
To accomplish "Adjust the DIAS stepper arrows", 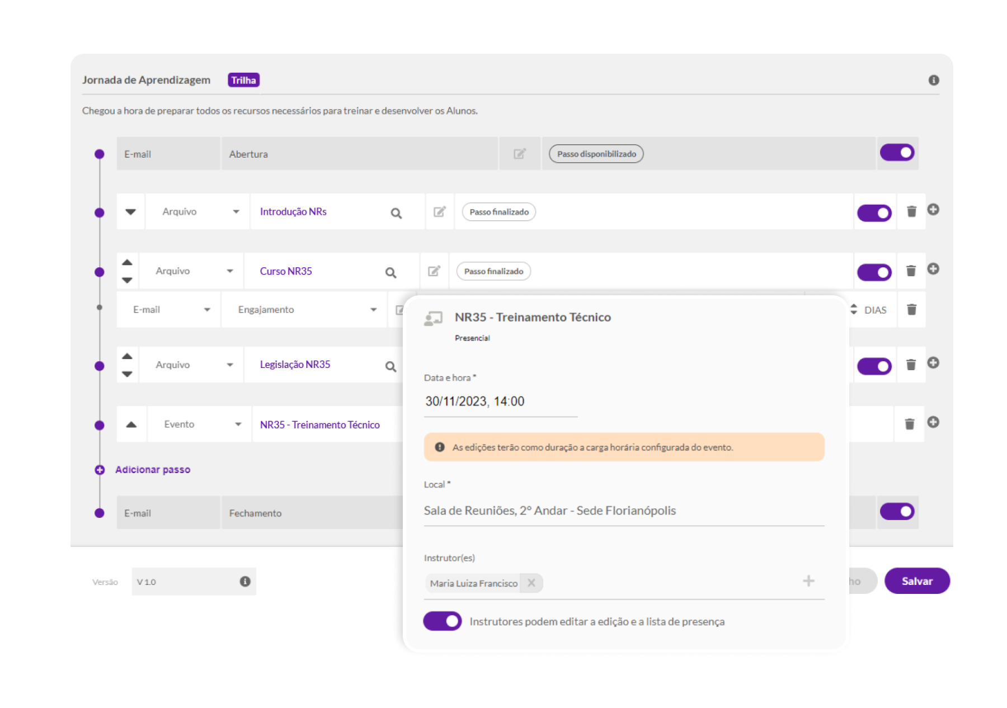I will click(x=853, y=309).
